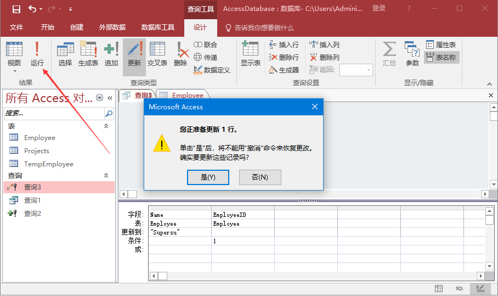Viewport: 498px width, 296px height.
Task: Choose the Append (追加) query type icon
Action: pos(111,54)
